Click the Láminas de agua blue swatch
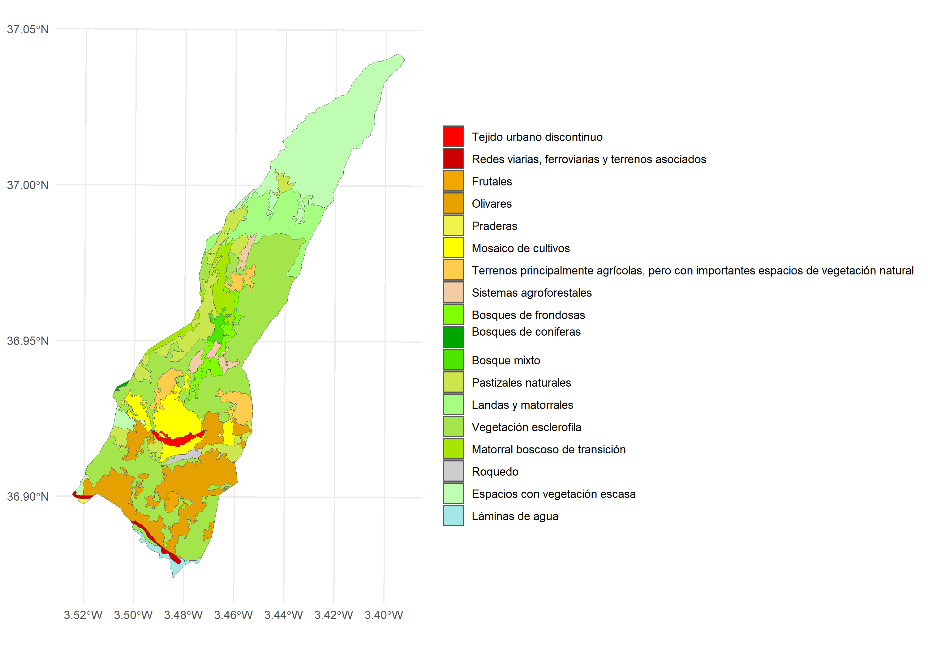Image resolution: width=928 pixels, height=649 pixels. 453,516
